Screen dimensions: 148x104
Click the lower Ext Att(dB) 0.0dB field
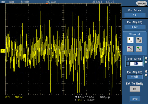tap(134, 77)
